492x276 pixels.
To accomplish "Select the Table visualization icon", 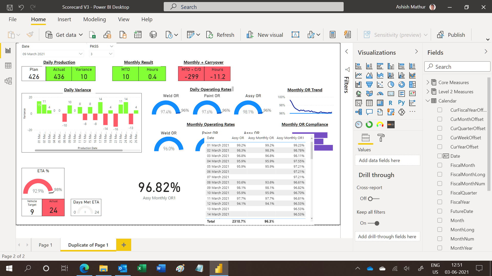I will [369, 103].
